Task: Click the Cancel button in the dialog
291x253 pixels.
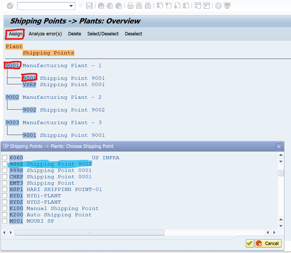Action: [268, 243]
